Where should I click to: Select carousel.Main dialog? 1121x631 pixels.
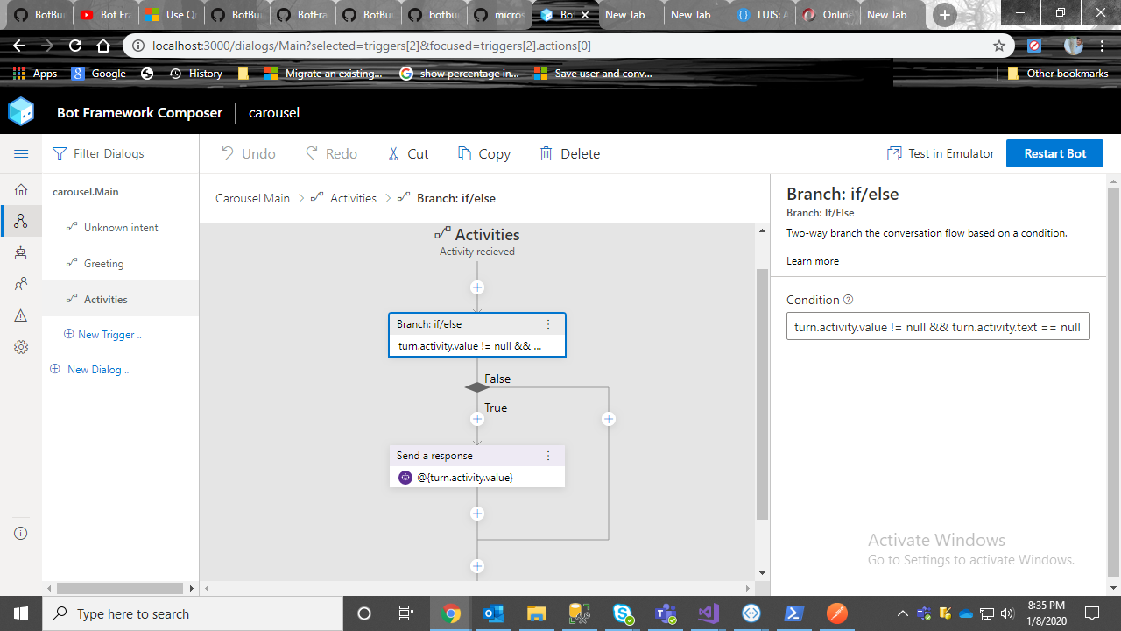click(86, 191)
